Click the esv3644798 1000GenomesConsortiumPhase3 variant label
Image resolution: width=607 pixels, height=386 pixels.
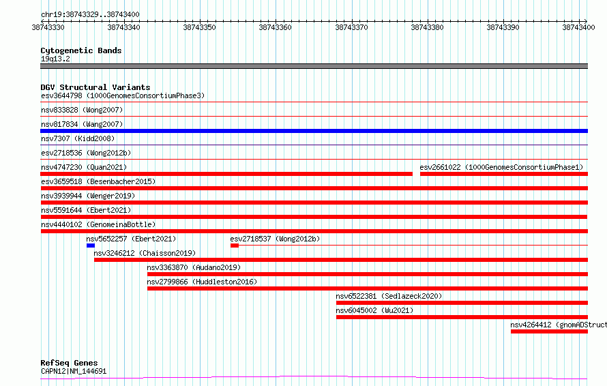(x=123, y=95)
